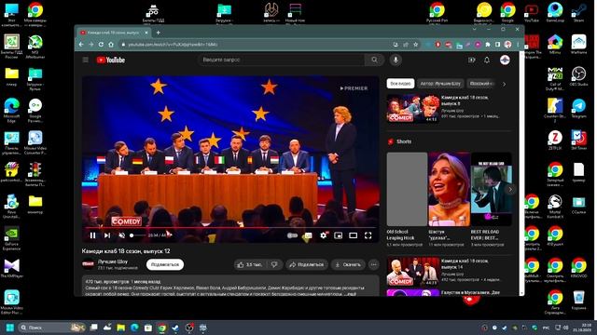Viewport: 597px width, 335px height.
Task: Show more filter chips with the arrow
Action: pos(505,84)
